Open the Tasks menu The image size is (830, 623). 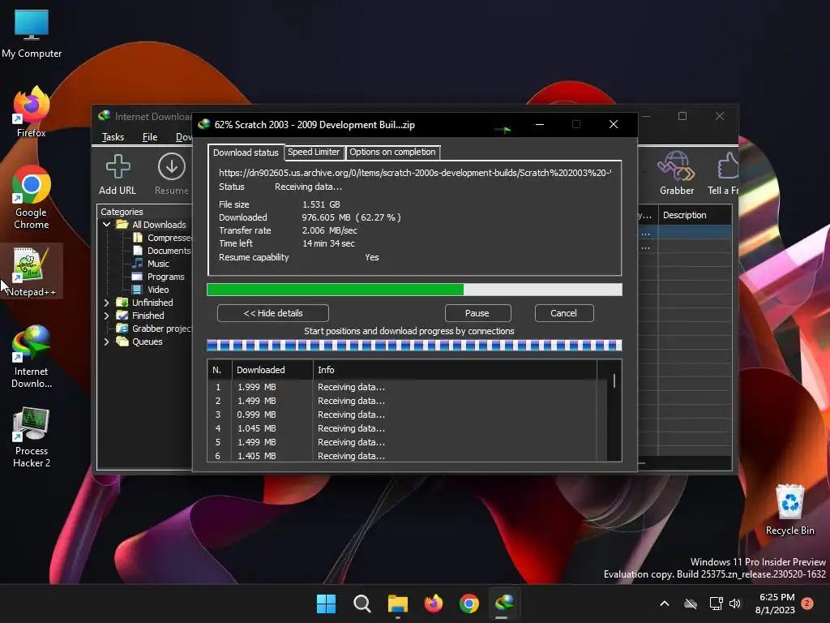[x=113, y=137]
